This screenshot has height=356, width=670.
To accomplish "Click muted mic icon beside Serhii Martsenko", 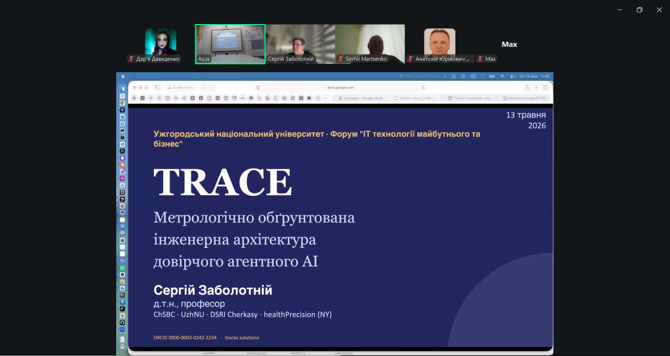I will [x=341, y=59].
